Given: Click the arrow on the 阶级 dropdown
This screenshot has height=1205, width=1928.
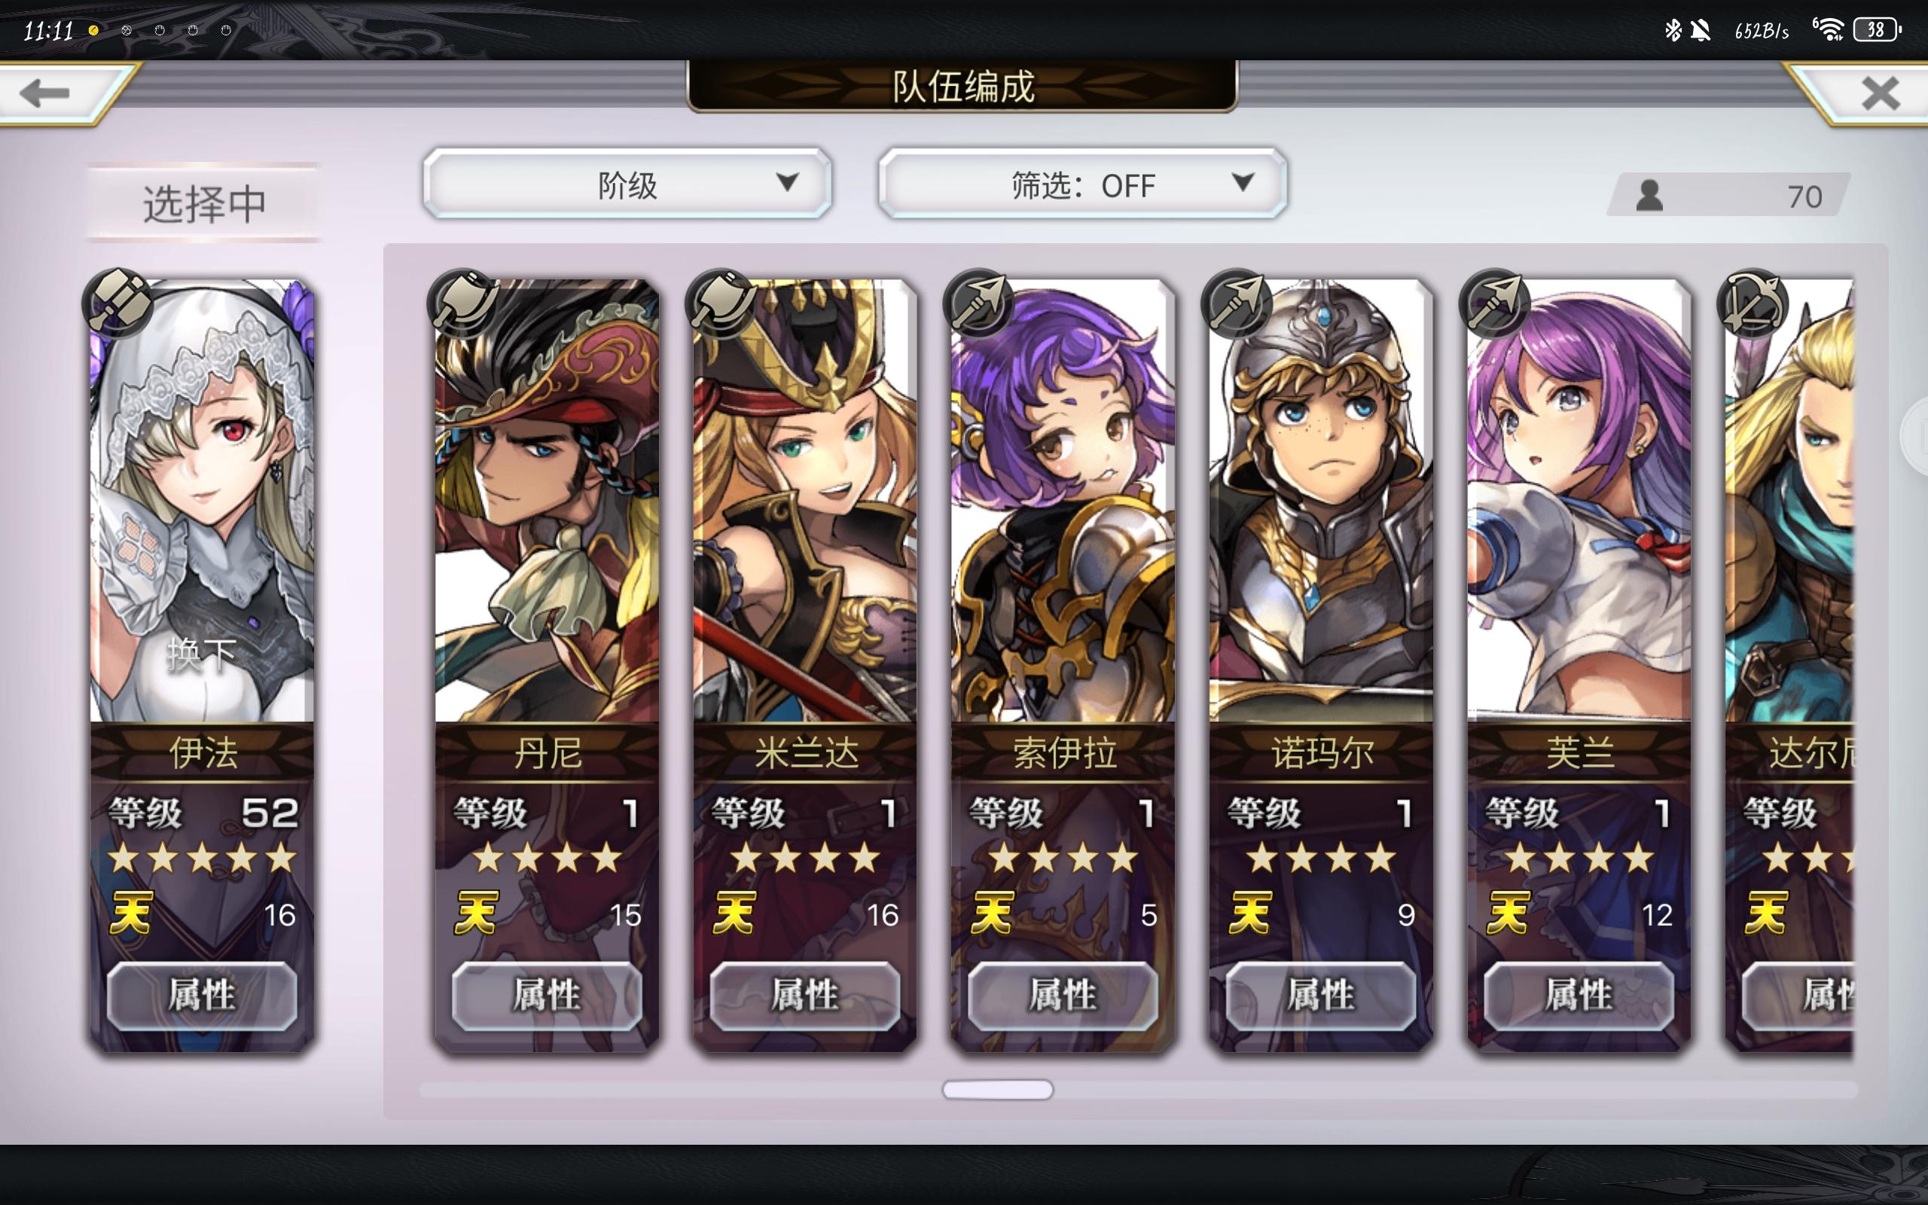Looking at the screenshot, I should pyautogui.click(x=787, y=182).
